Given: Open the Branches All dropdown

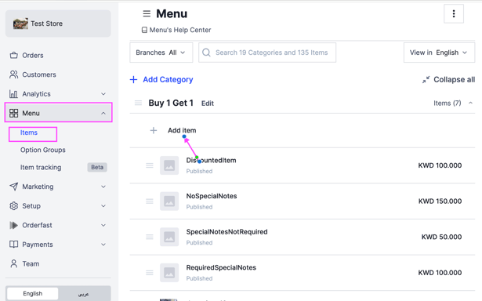Looking at the screenshot, I should [161, 53].
